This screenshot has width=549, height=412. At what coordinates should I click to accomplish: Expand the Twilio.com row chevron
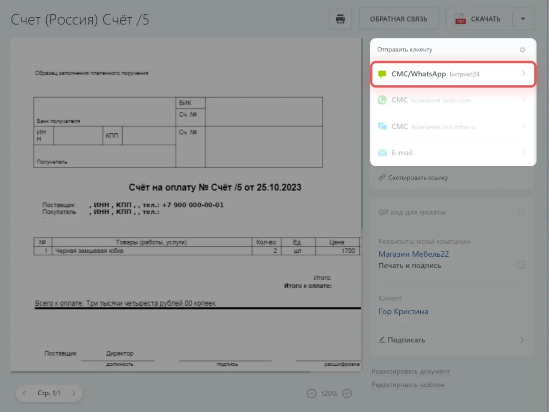tap(523, 99)
